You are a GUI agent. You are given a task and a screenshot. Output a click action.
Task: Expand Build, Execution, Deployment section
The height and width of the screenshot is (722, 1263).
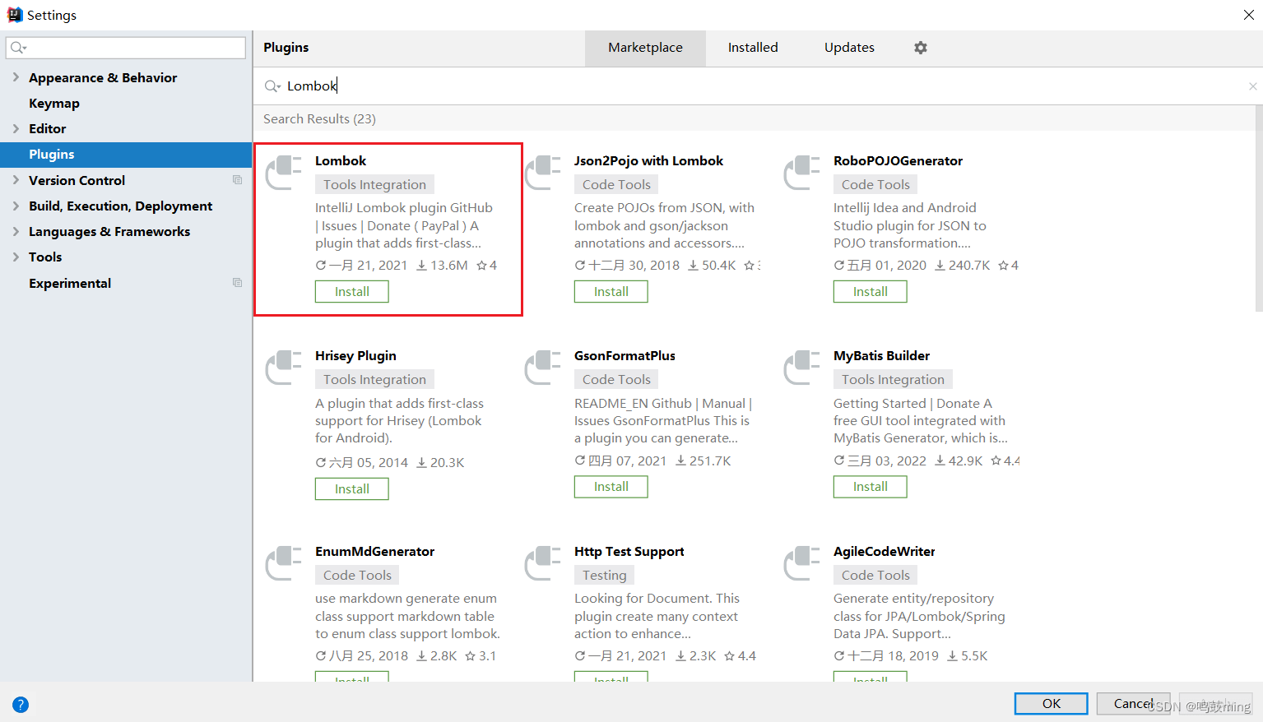point(16,206)
